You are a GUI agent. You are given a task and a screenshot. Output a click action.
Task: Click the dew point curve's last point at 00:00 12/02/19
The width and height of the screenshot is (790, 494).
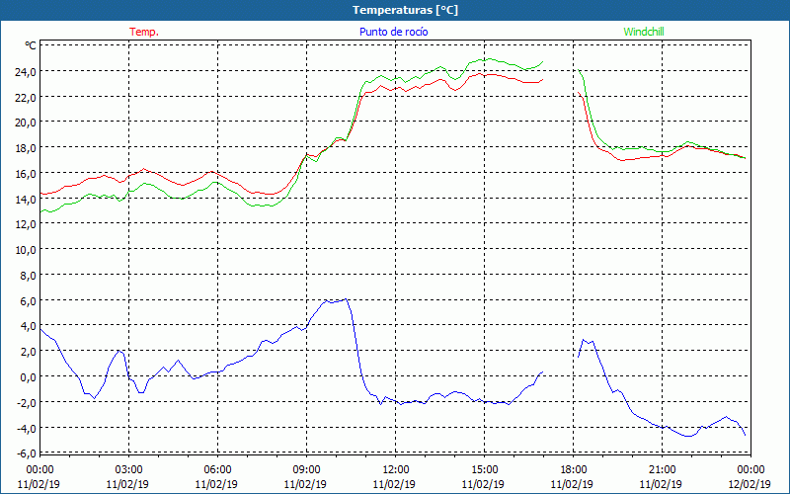(746, 435)
